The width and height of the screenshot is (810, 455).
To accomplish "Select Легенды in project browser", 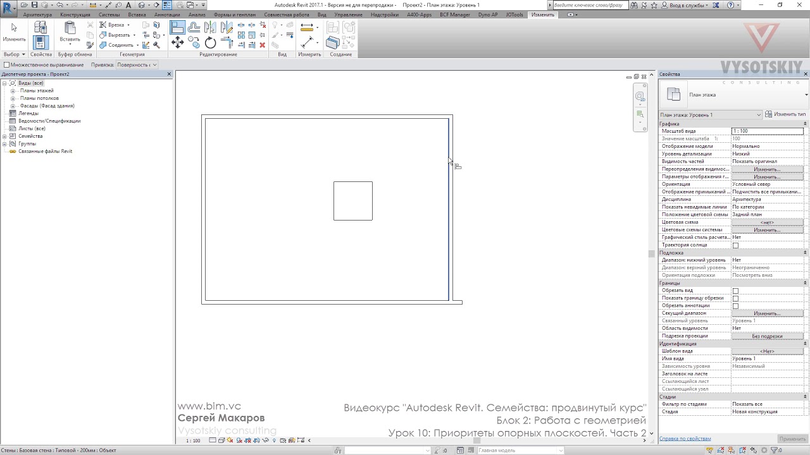I will tap(28, 114).
